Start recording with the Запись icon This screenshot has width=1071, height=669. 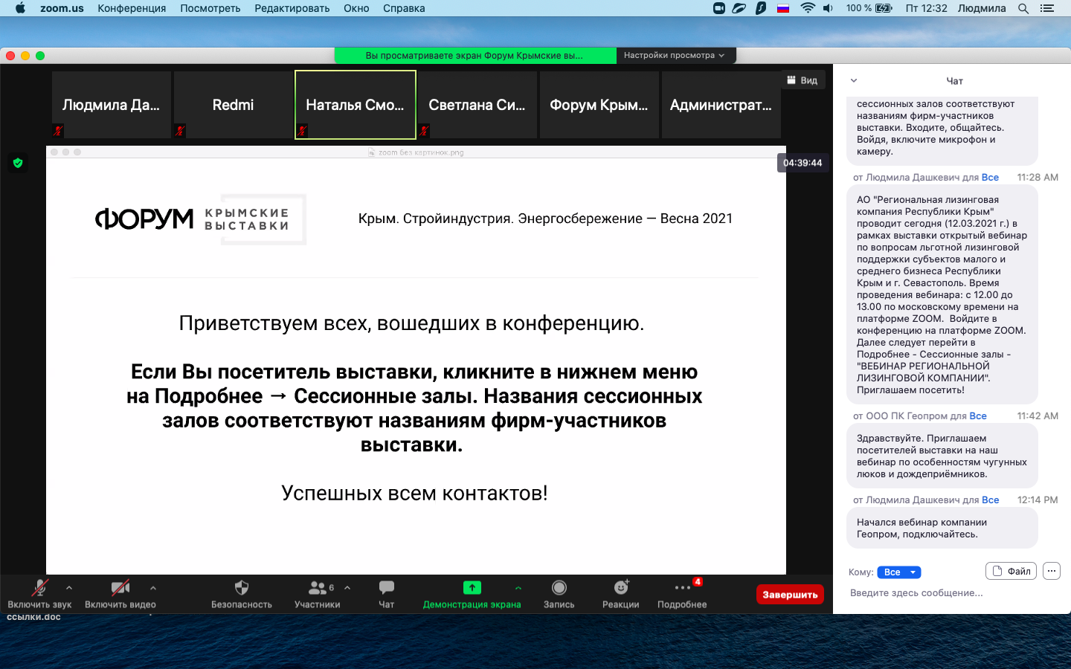pyautogui.click(x=559, y=589)
